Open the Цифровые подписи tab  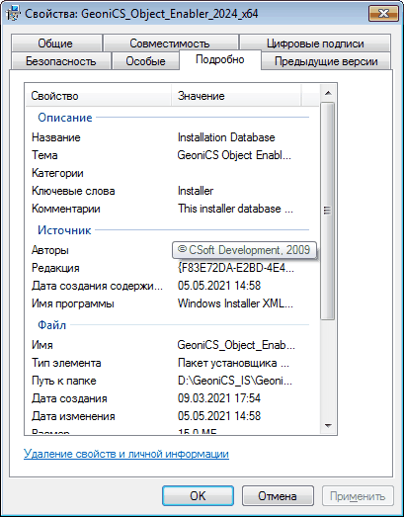(x=315, y=43)
